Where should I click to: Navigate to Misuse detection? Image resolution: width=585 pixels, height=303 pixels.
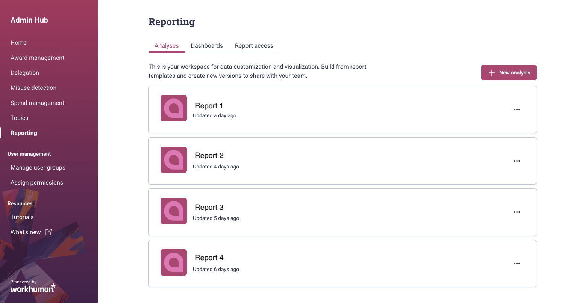click(x=33, y=88)
